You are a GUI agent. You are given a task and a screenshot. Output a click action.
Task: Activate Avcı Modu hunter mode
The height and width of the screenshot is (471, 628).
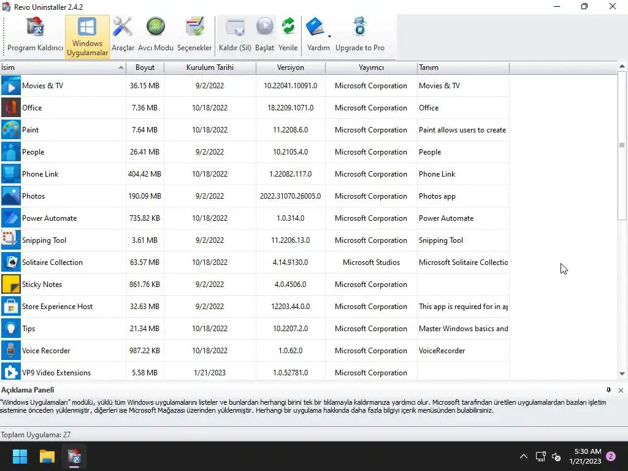(x=155, y=27)
